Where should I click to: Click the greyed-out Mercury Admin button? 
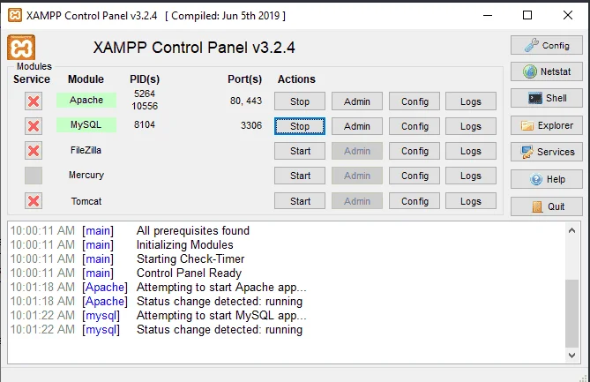click(x=356, y=176)
